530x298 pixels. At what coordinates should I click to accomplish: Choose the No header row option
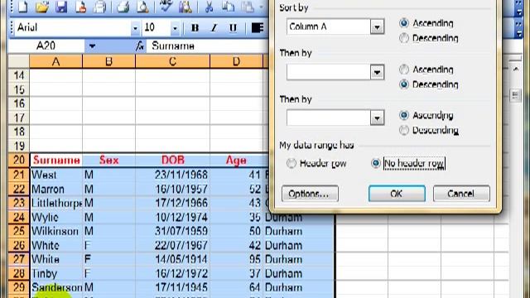[375, 163]
